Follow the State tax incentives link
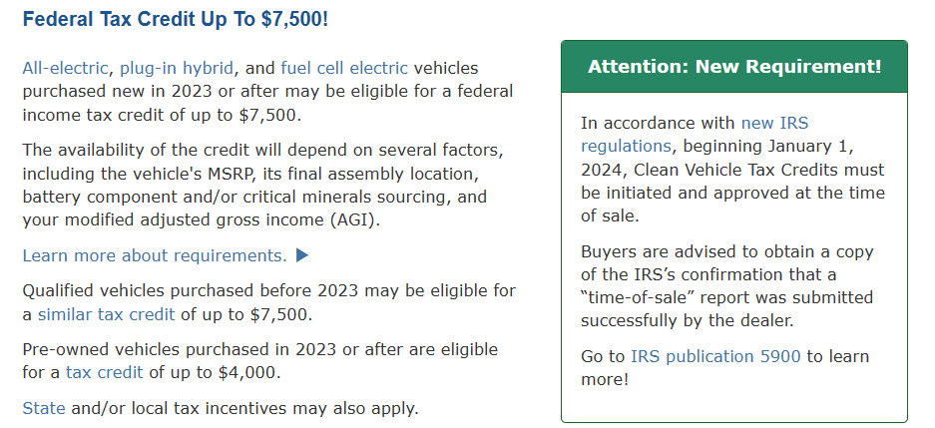935x428 pixels. pos(44,408)
